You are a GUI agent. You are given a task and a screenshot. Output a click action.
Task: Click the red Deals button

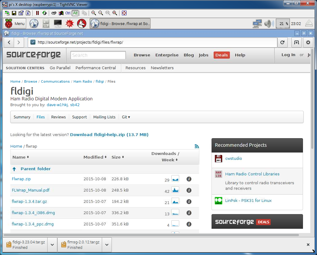tap(222, 55)
